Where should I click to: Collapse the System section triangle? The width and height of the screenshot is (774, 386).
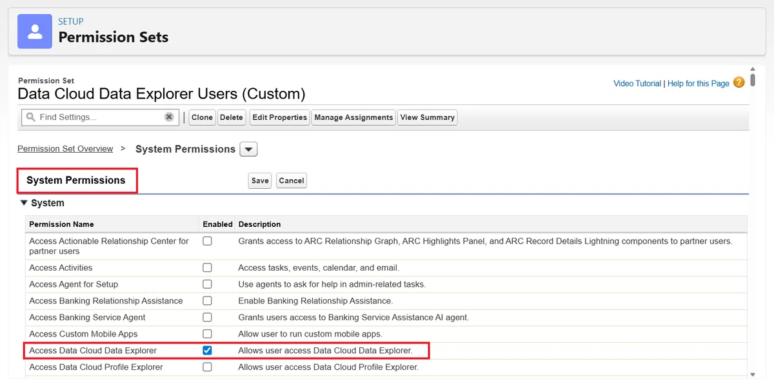tap(24, 203)
